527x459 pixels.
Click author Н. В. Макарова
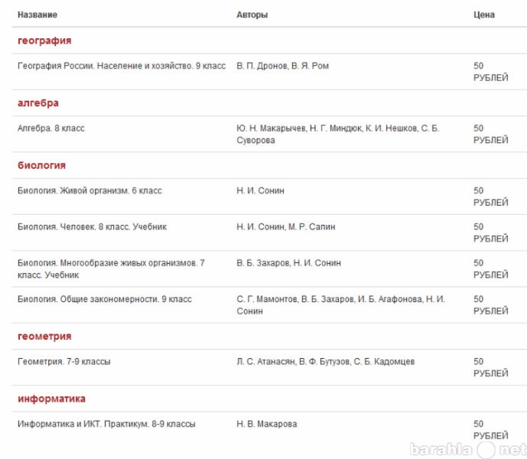(267, 424)
